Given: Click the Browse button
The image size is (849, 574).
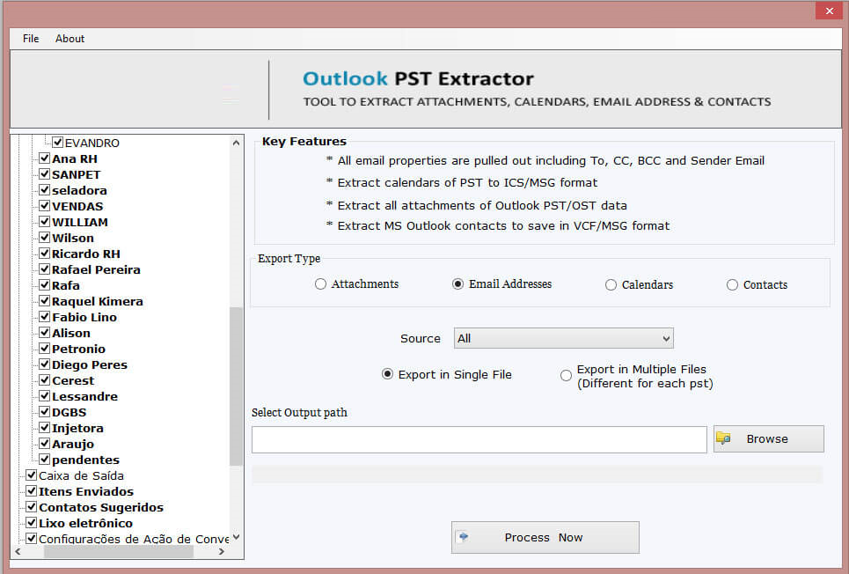Looking at the screenshot, I should (769, 438).
